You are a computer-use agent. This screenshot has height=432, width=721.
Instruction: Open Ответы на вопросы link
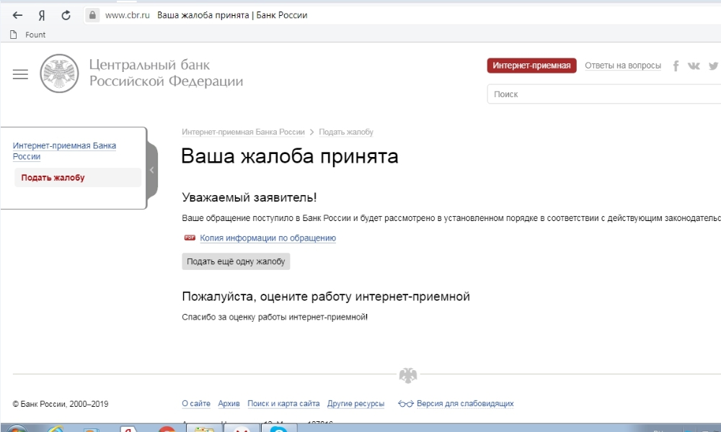(x=623, y=66)
